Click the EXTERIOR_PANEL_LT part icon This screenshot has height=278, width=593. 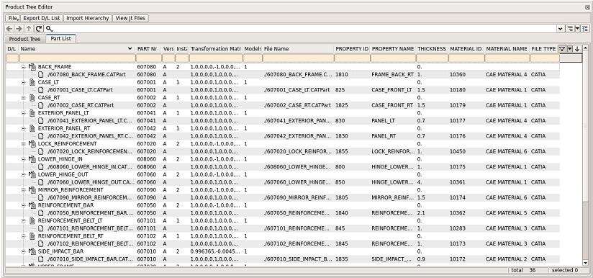click(32, 113)
